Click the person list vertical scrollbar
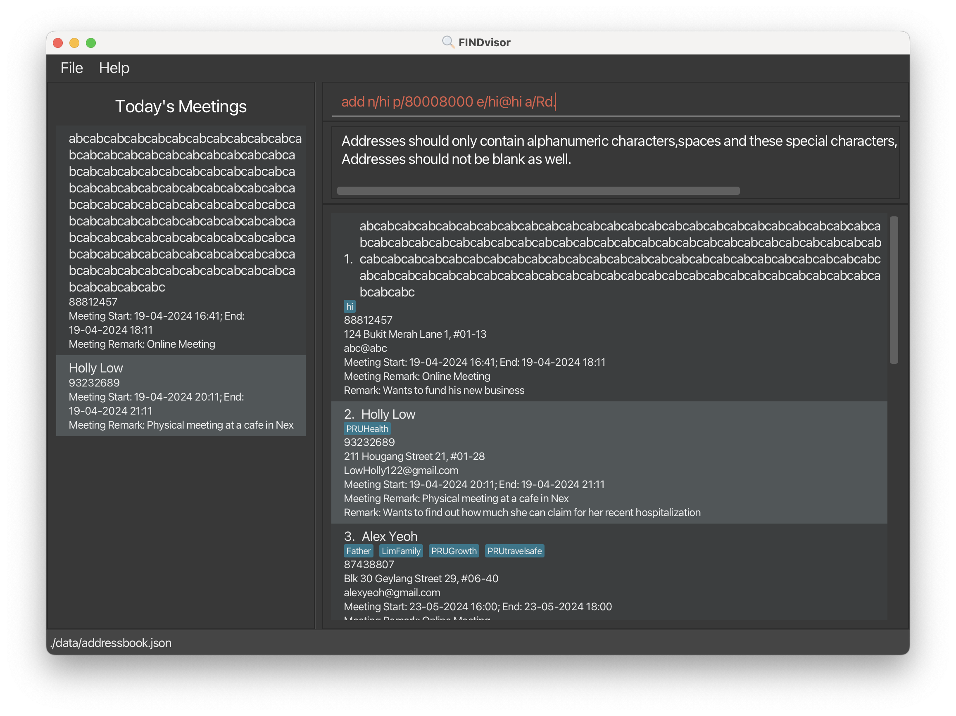The width and height of the screenshot is (956, 716). tap(893, 290)
